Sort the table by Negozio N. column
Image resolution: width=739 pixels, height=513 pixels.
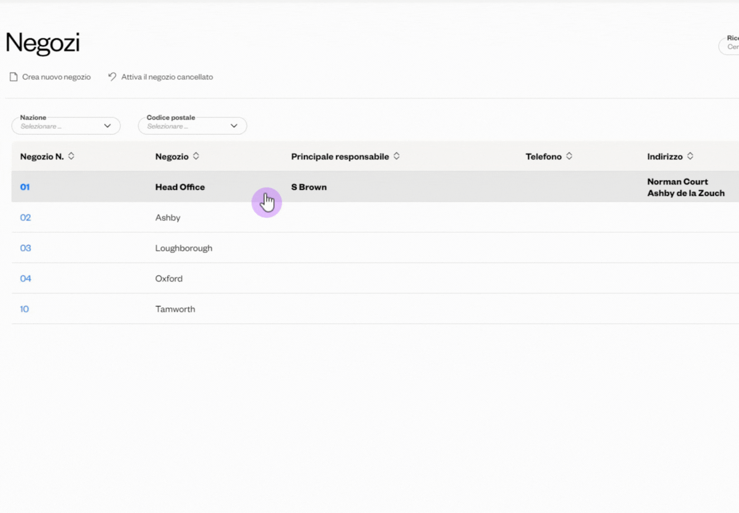point(71,156)
